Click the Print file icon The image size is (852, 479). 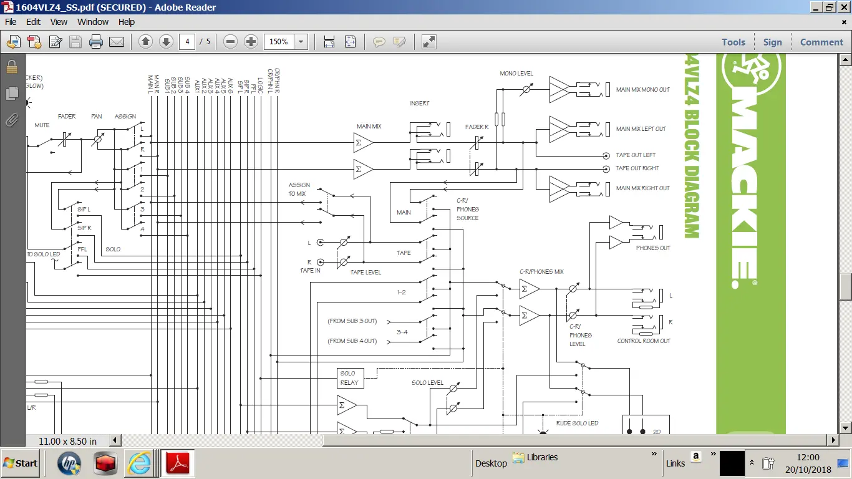coord(96,42)
